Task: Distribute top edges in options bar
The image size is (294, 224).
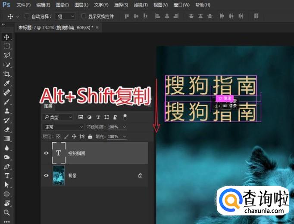Action: (191, 16)
